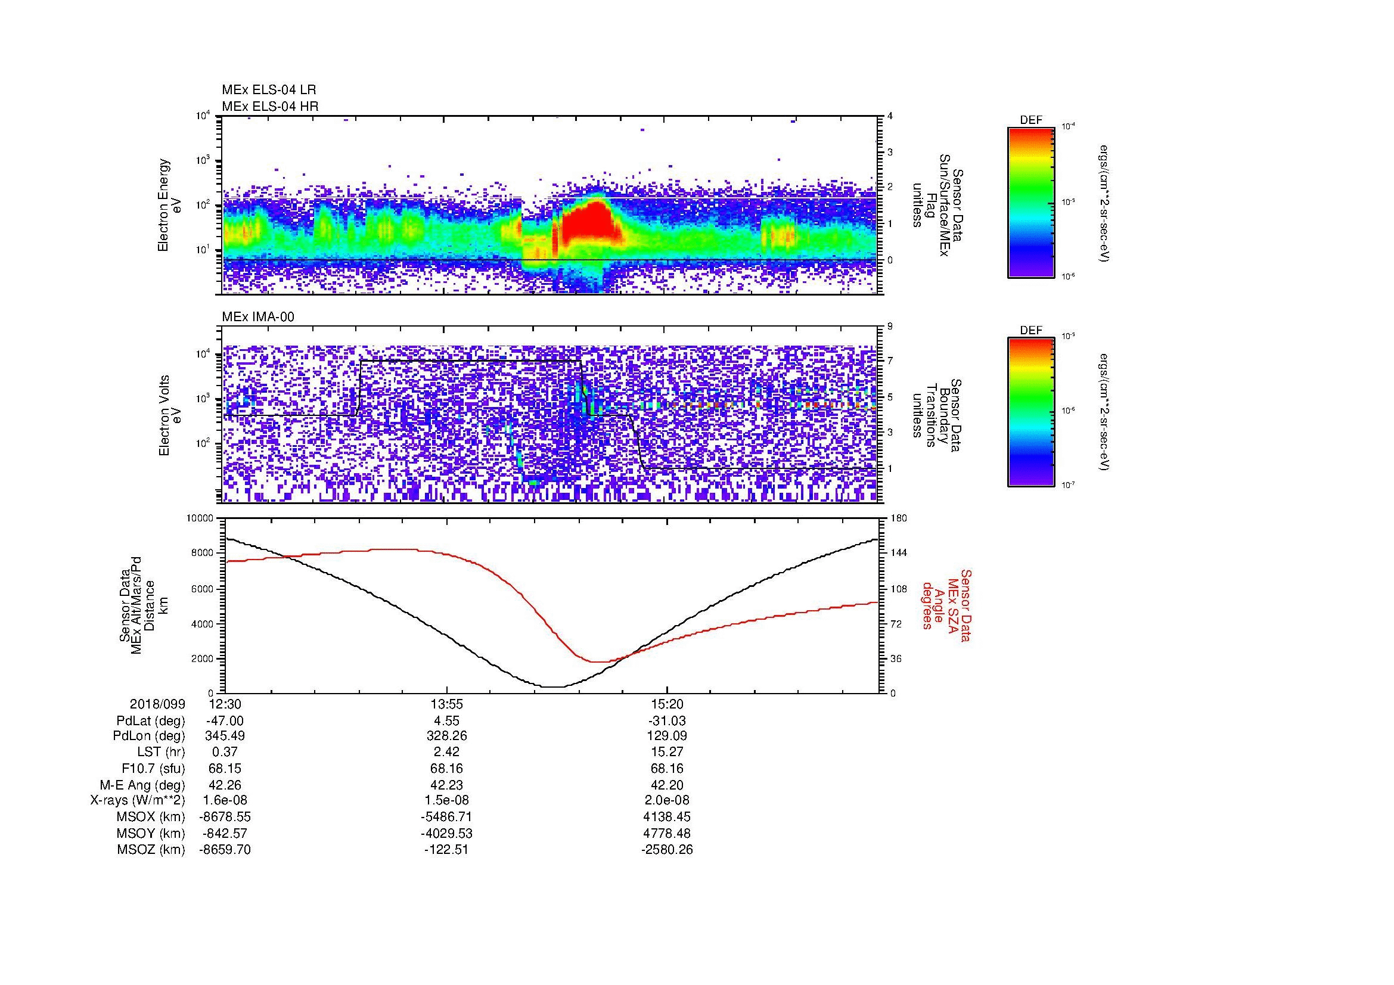Click the 'LST (hr)' row label
The height and width of the screenshot is (985, 1394).
[161, 752]
